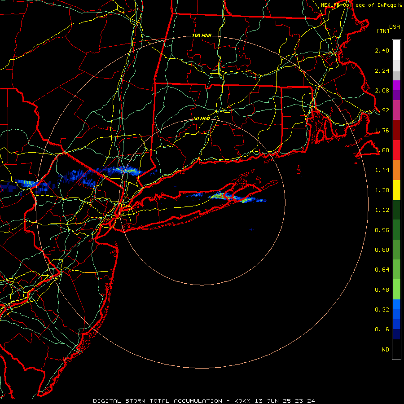Screen dimensions: 404x404
Task: Select the 2.40 legend value
Action: coord(382,50)
